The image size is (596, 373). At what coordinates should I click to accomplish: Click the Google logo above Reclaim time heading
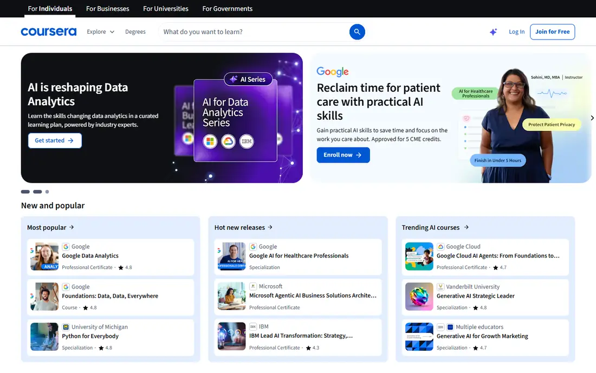click(333, 72)
